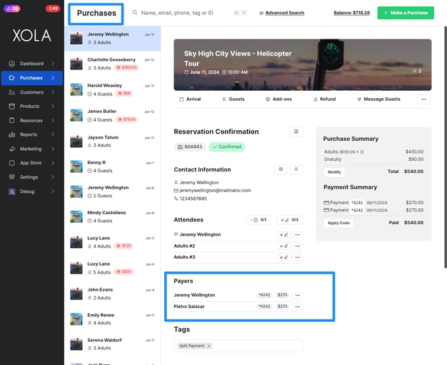Open the red notifications badge showing 42
The width and height of the screenshot is (447, 365).
53,8
